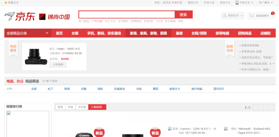This screenshot has height=137, width=279.
Task: Click the 新品 badge above the Canon camera
Action: point(99,132)
